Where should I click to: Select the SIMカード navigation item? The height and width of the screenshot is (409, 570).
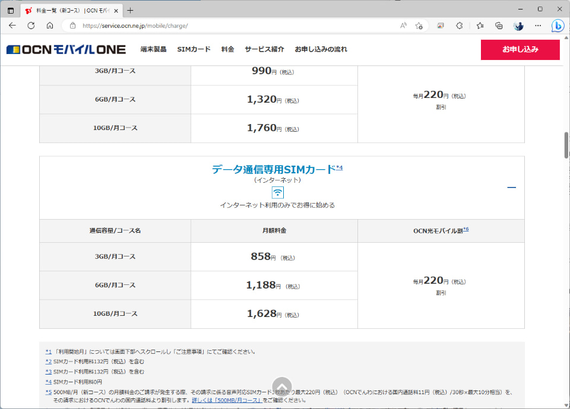(194, 49)
